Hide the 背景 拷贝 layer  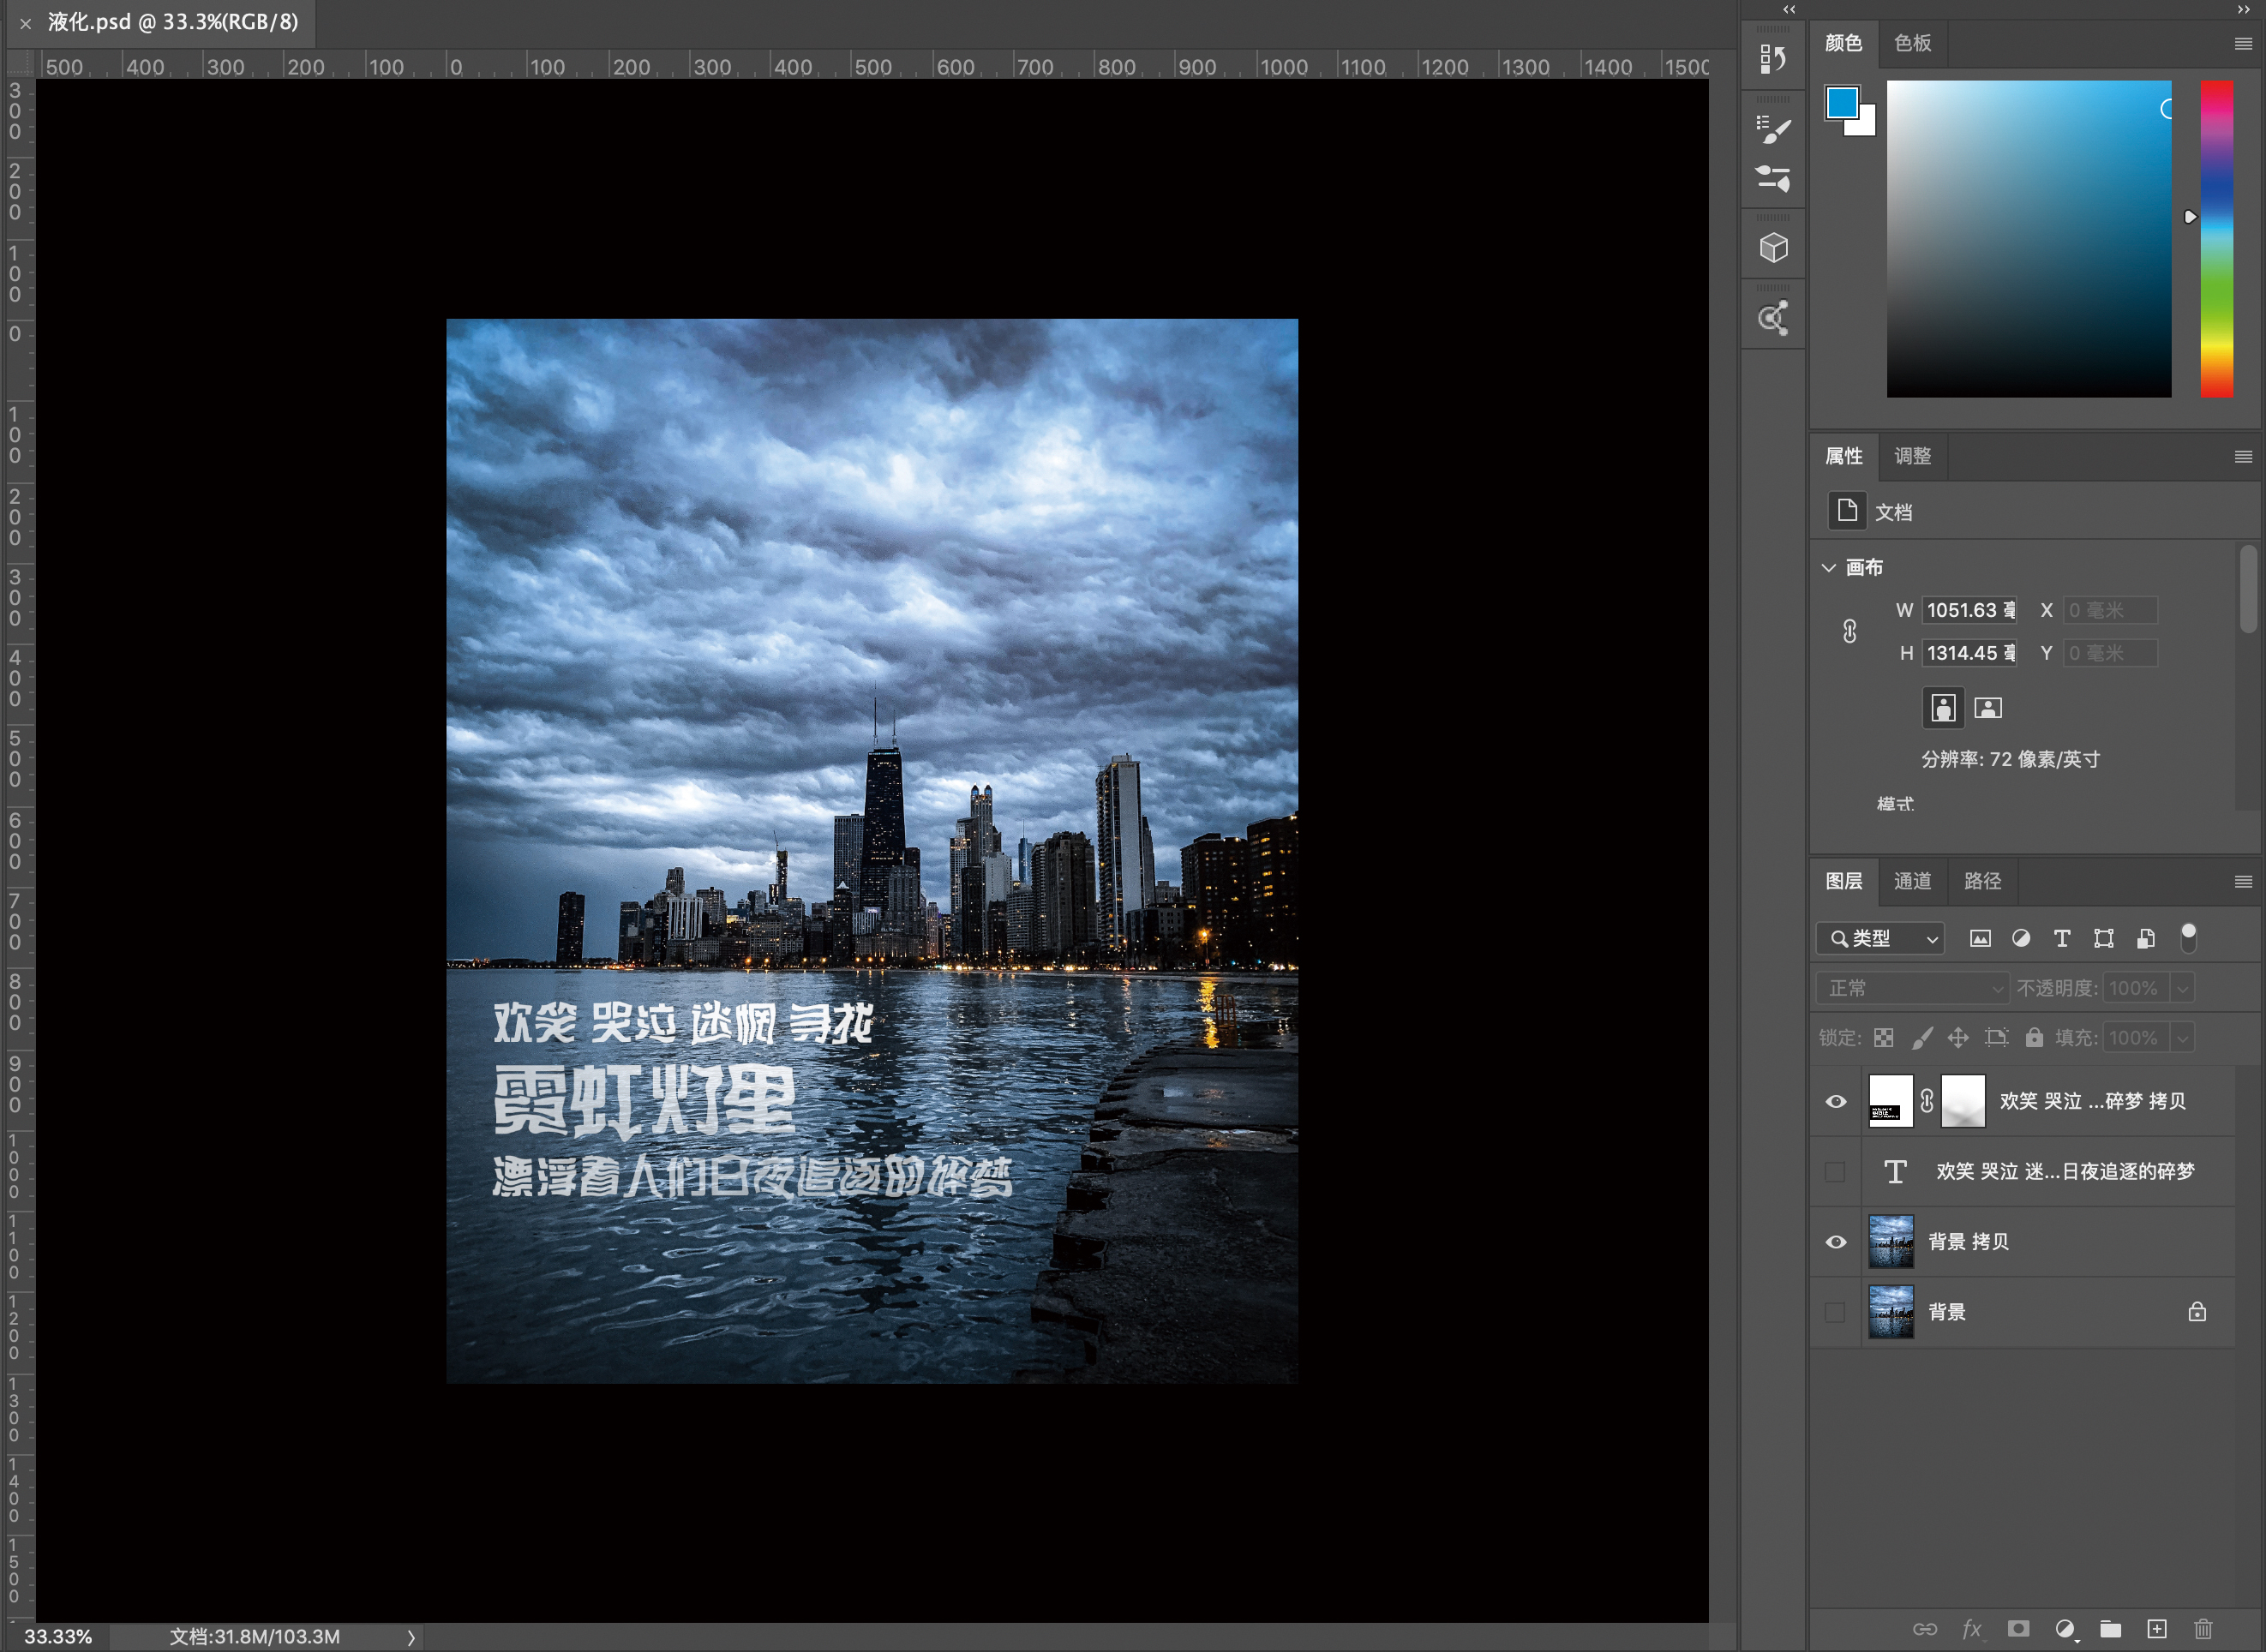[x=1836, y=1242]
